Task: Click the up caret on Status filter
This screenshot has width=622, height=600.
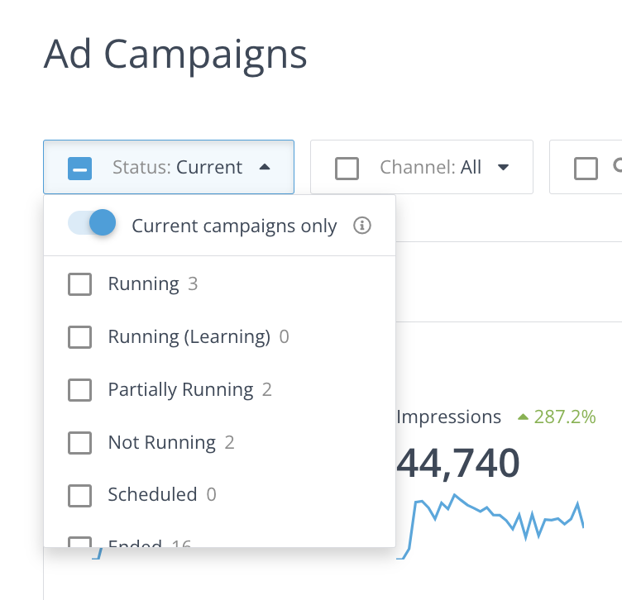Action: tap(264, 167)
